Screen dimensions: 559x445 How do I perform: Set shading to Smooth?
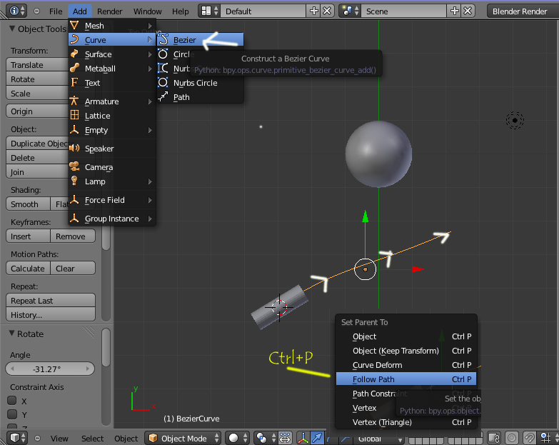coord(28,204)
